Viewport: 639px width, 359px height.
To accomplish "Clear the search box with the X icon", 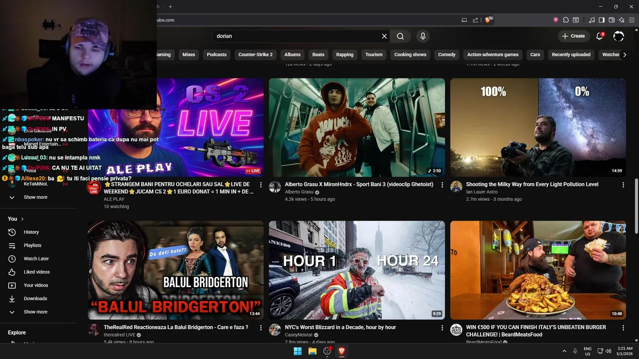I will (x=384, y=36).
